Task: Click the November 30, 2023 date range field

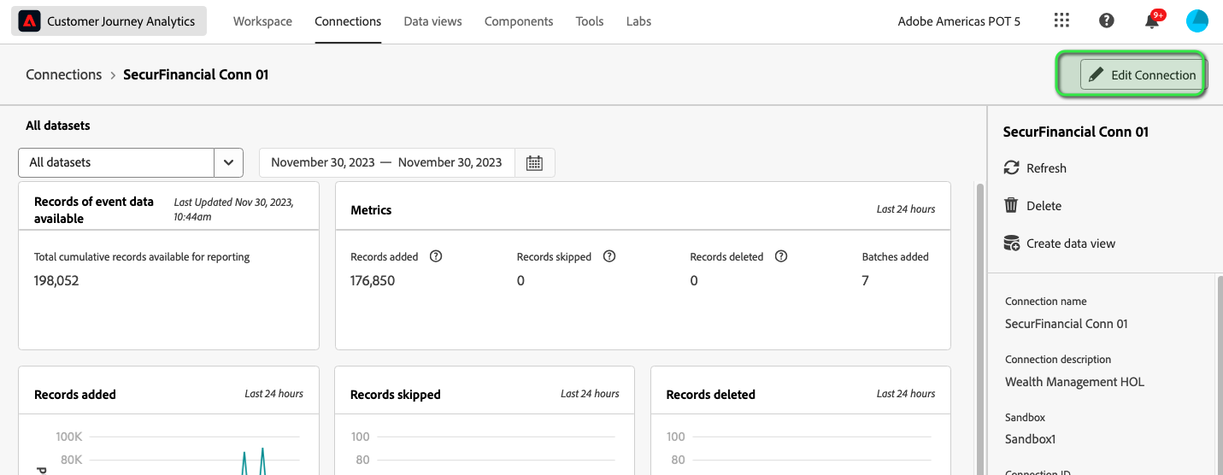Action: click(x=386, y=162)
